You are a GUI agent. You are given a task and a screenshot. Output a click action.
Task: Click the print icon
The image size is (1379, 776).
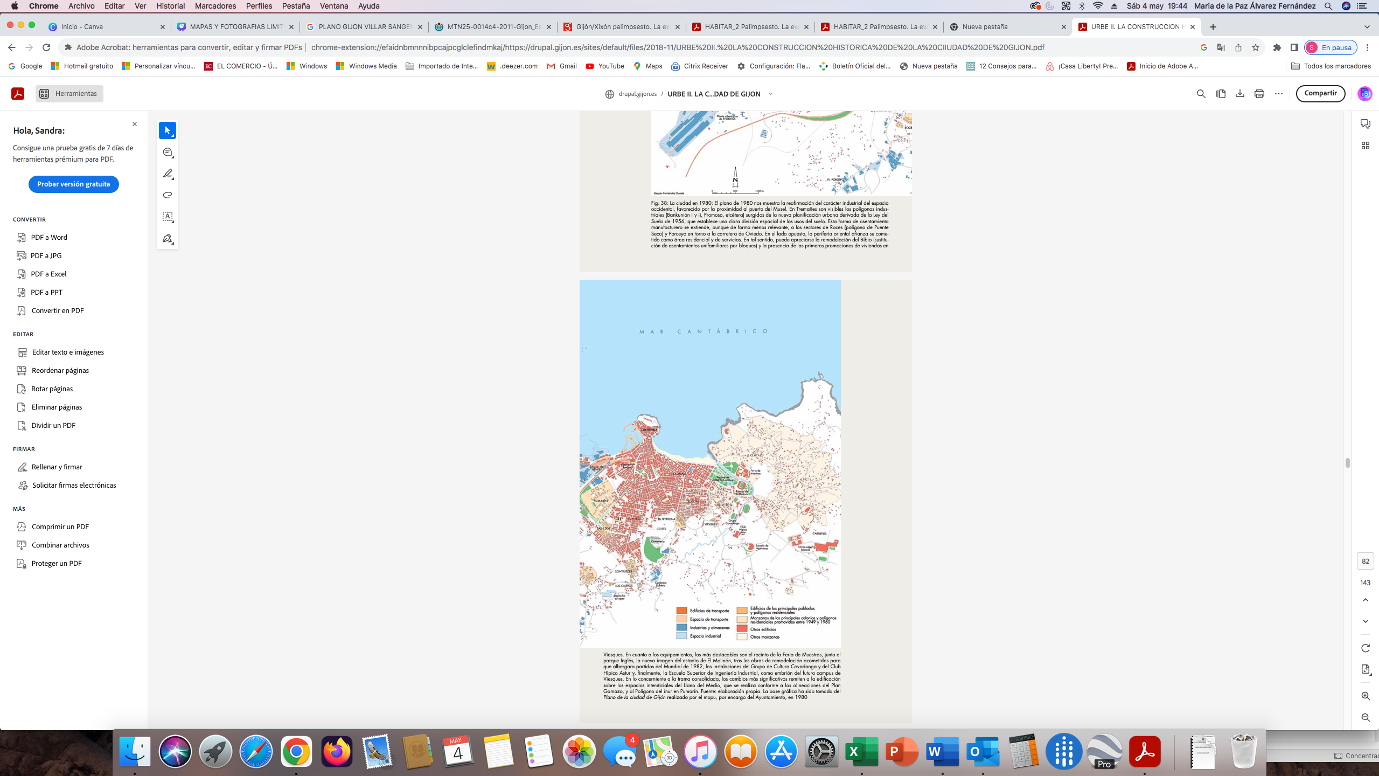click(x=1259, y=94)
